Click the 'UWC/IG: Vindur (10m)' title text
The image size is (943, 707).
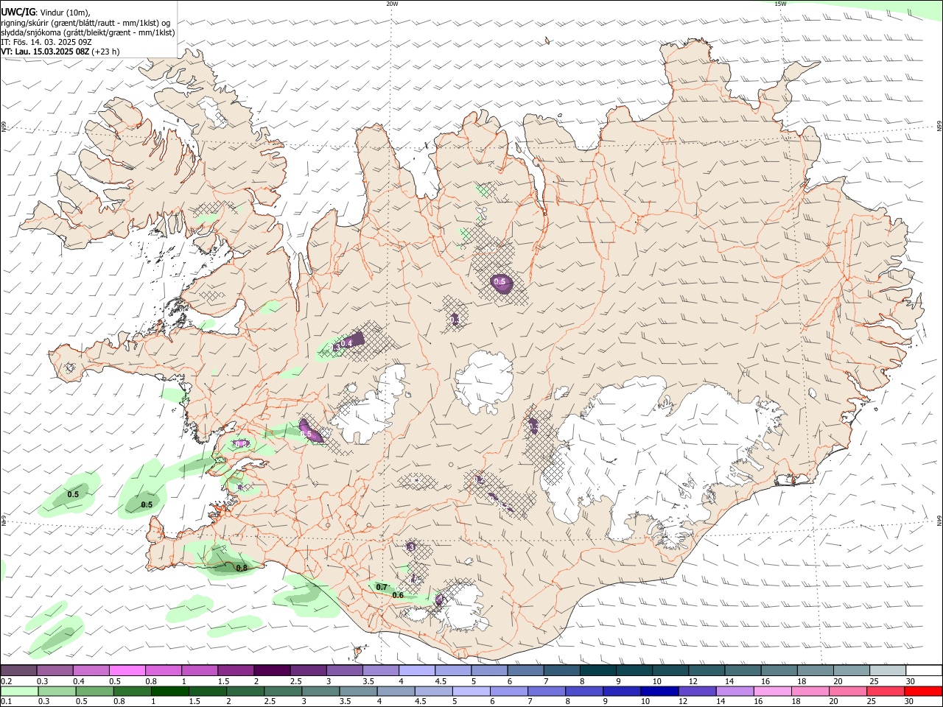tap(46, 12)
